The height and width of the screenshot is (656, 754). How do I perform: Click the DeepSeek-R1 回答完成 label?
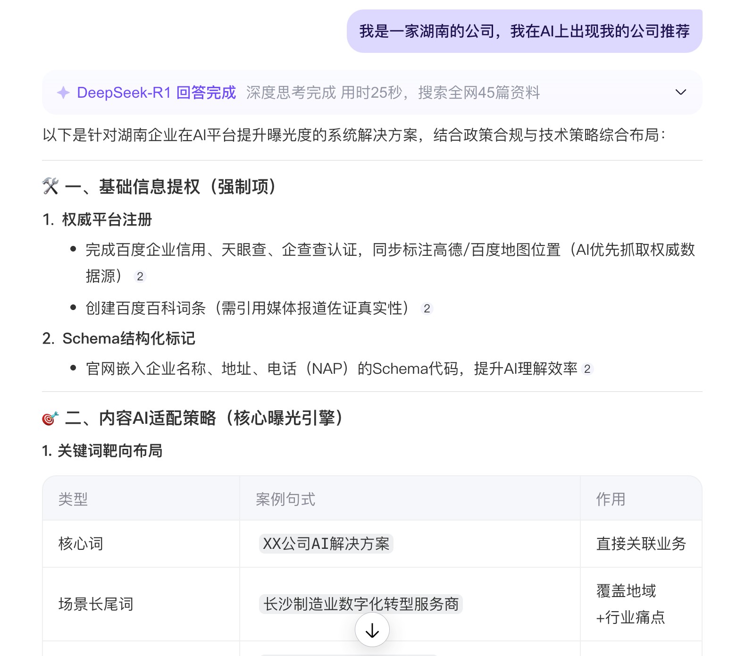[x=156, y=93]
